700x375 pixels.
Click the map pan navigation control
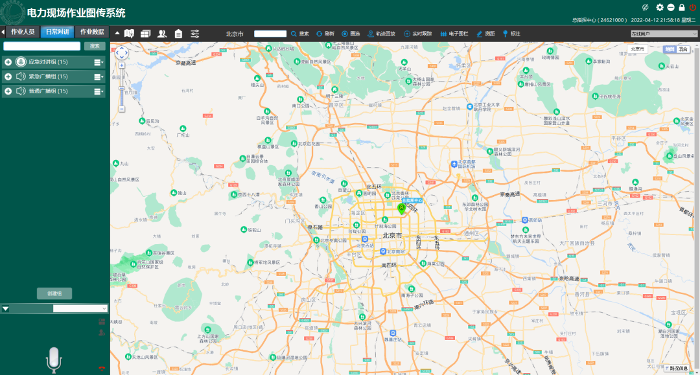[121, 52]
